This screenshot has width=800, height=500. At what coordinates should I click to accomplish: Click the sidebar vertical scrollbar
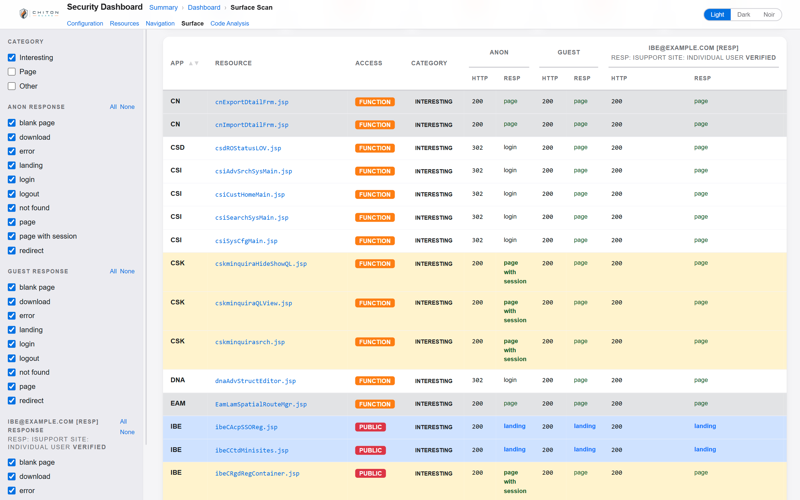(146, 237)
